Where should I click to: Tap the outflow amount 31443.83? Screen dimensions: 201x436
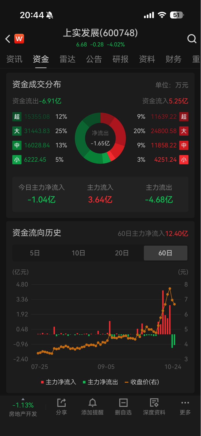(37, 131)
